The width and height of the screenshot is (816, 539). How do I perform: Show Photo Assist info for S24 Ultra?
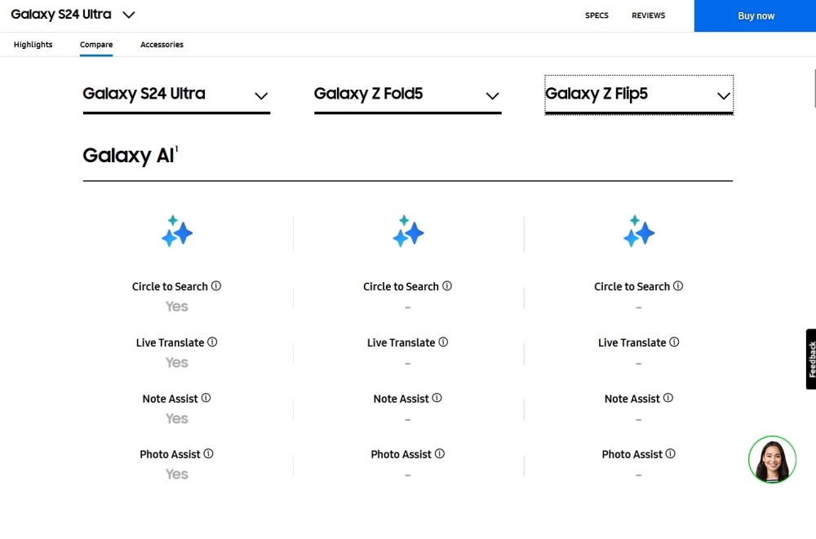coord(209,453)
